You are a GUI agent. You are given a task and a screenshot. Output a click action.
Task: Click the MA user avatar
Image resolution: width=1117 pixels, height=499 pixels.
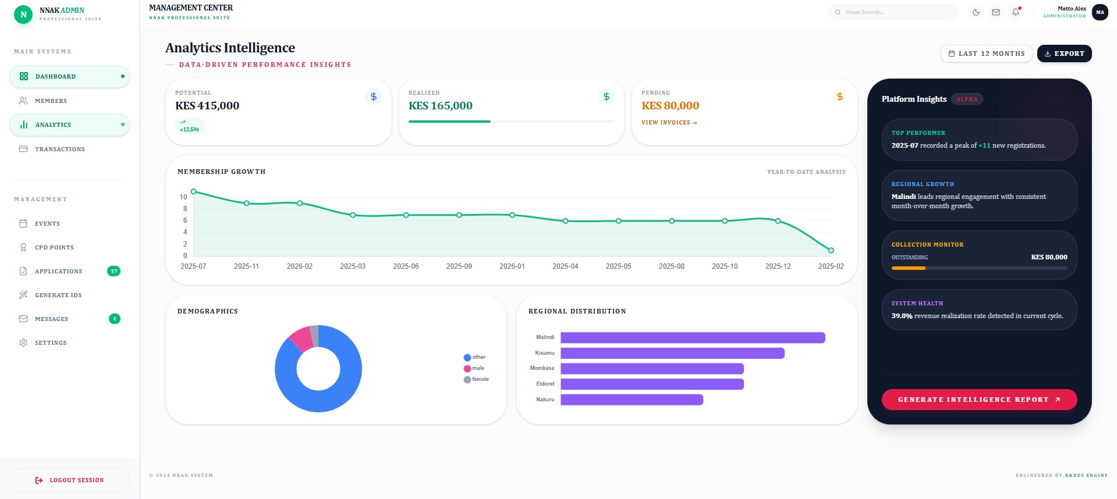pos(1100,12)
